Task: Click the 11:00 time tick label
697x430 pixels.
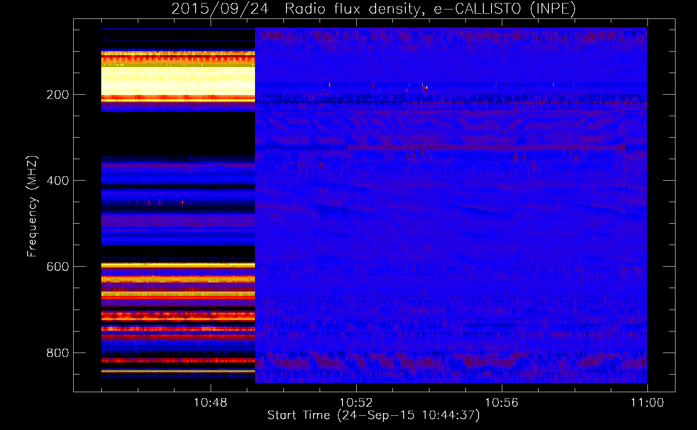Action: (x=647, y=403)
